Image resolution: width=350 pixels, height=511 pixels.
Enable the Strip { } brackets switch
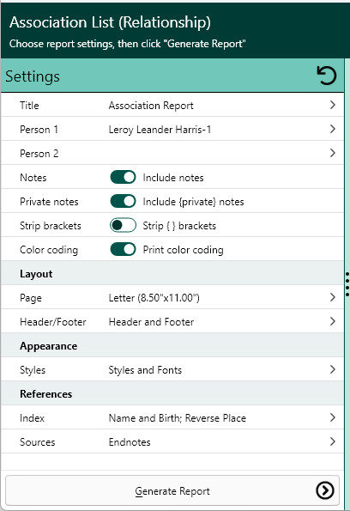pyautogui.click(x=123, y=225)
